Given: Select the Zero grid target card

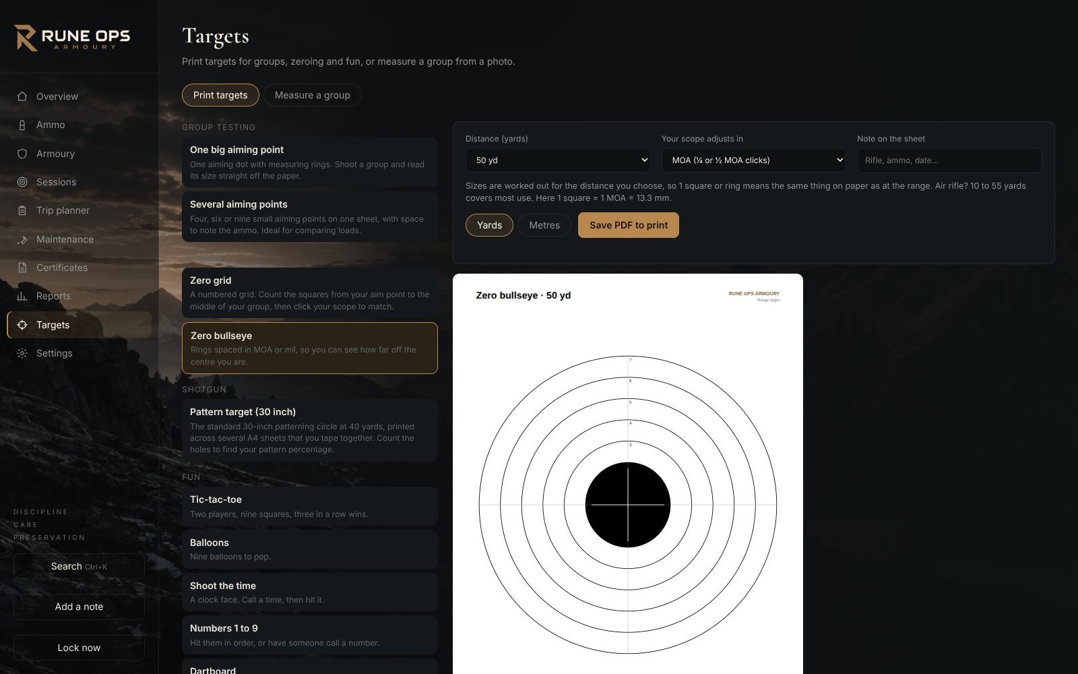Looking at the screenshot, I should click(x=310, y=293).
